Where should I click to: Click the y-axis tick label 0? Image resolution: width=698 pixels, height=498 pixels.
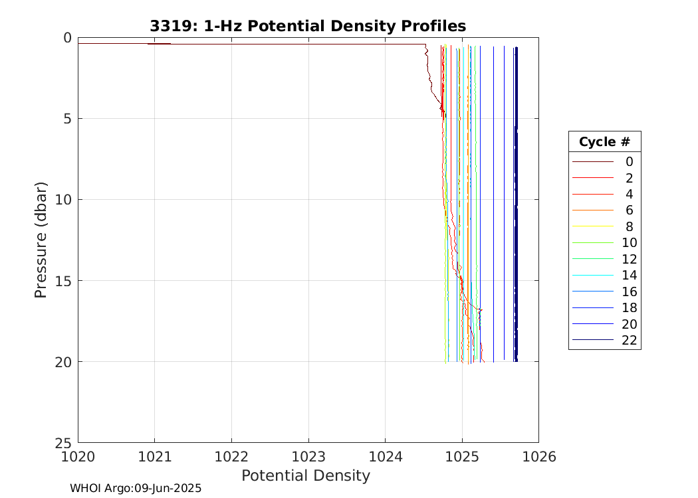click(x=67, y=38)
